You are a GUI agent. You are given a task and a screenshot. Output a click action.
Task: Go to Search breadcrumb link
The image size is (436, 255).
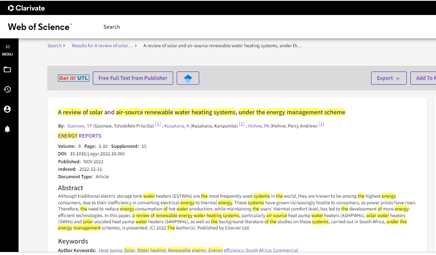pyautogui.click(x=54, y=46)
